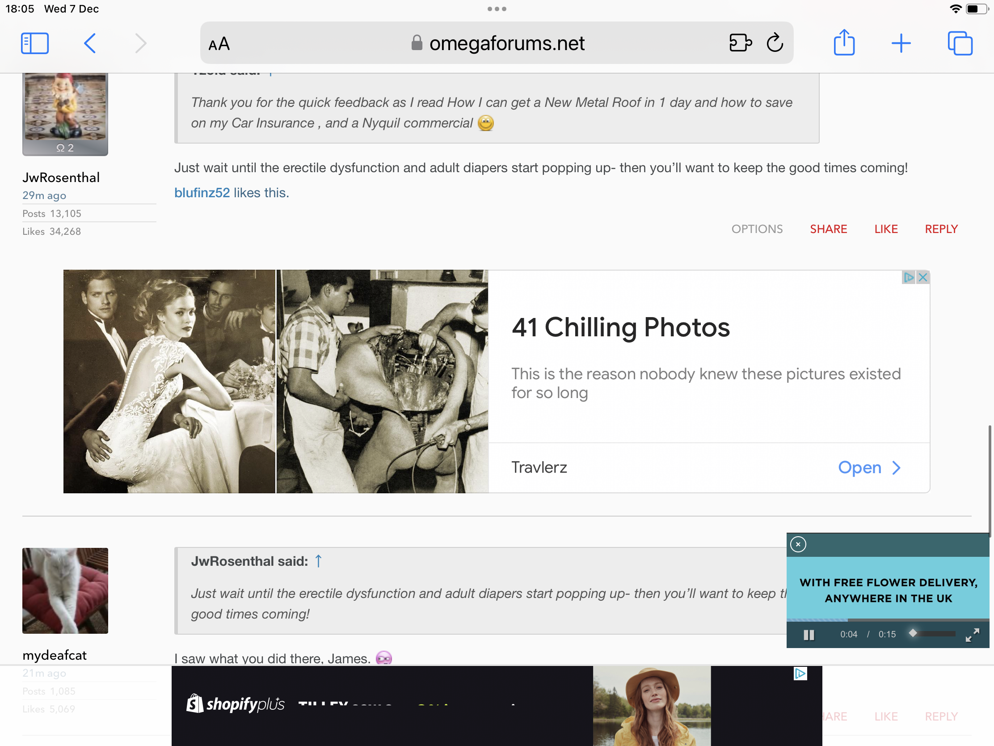Image resolution: width=994 pixels, height=746 pixels.
Task: Reload the omegaforums.net page
Action: (775, 43)
